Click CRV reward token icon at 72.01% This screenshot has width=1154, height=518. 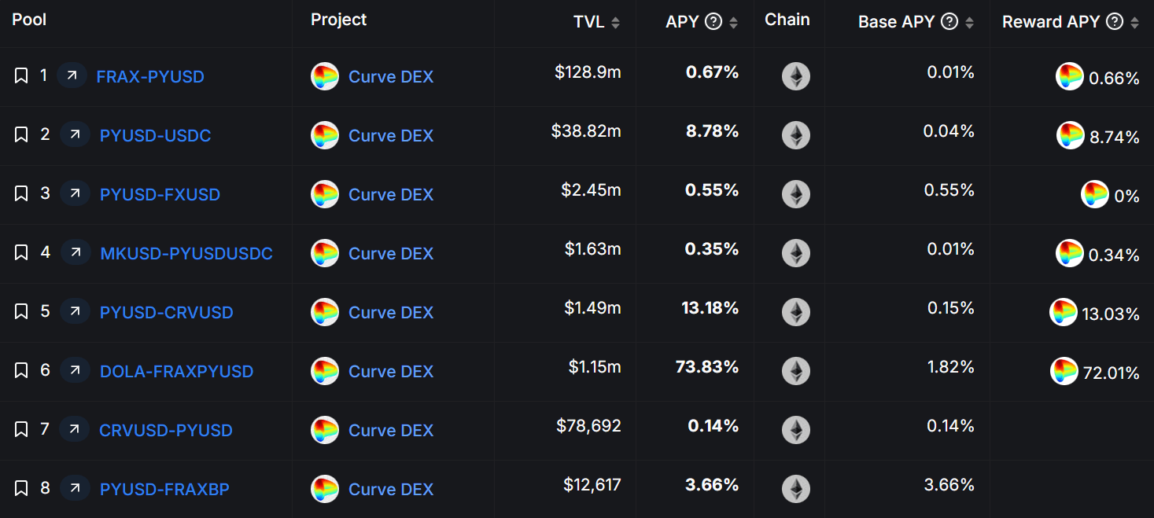coord(1064,371)
